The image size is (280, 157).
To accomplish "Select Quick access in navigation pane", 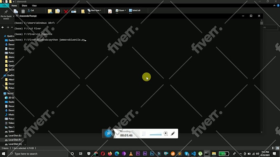I will pos(9,36).
